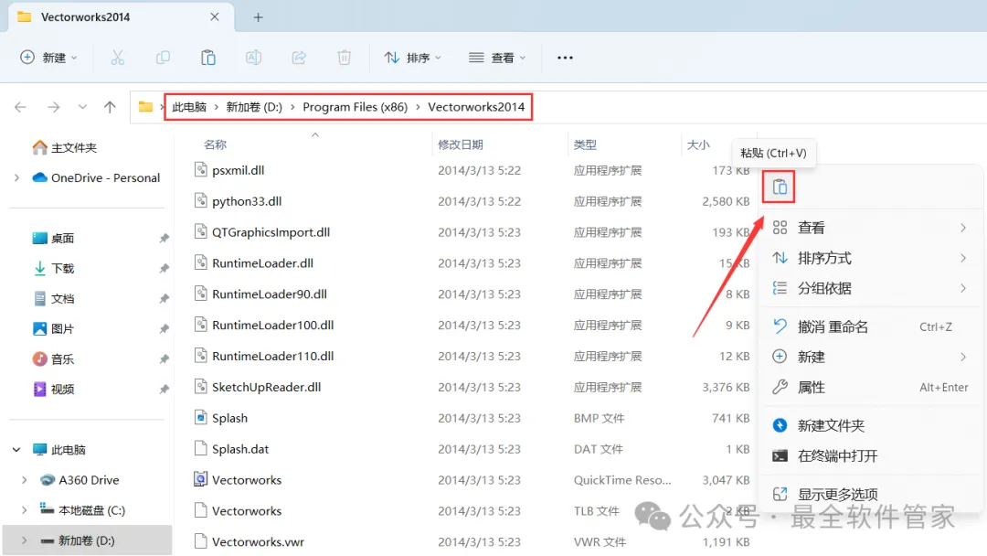Click This PC (此电脑) breadcrumb
The image size is (987, 556).
(189, 107)
